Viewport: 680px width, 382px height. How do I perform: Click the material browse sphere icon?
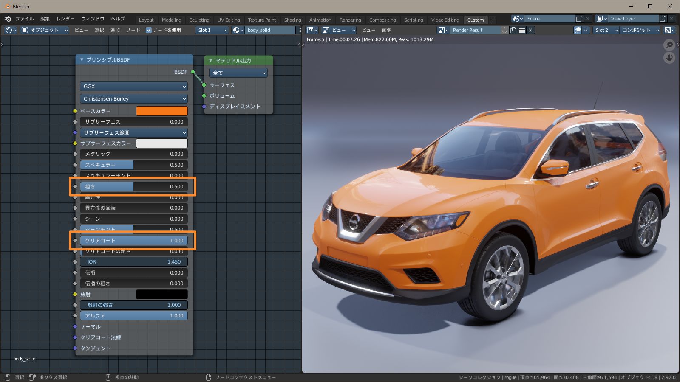pos(238,30)
